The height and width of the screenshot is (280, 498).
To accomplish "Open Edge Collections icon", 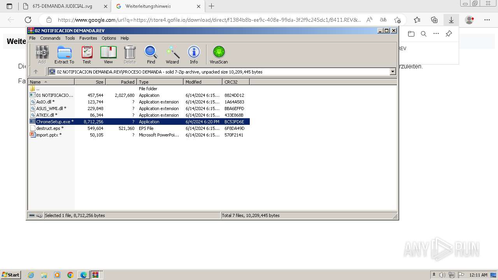I will tap(434, 20).
